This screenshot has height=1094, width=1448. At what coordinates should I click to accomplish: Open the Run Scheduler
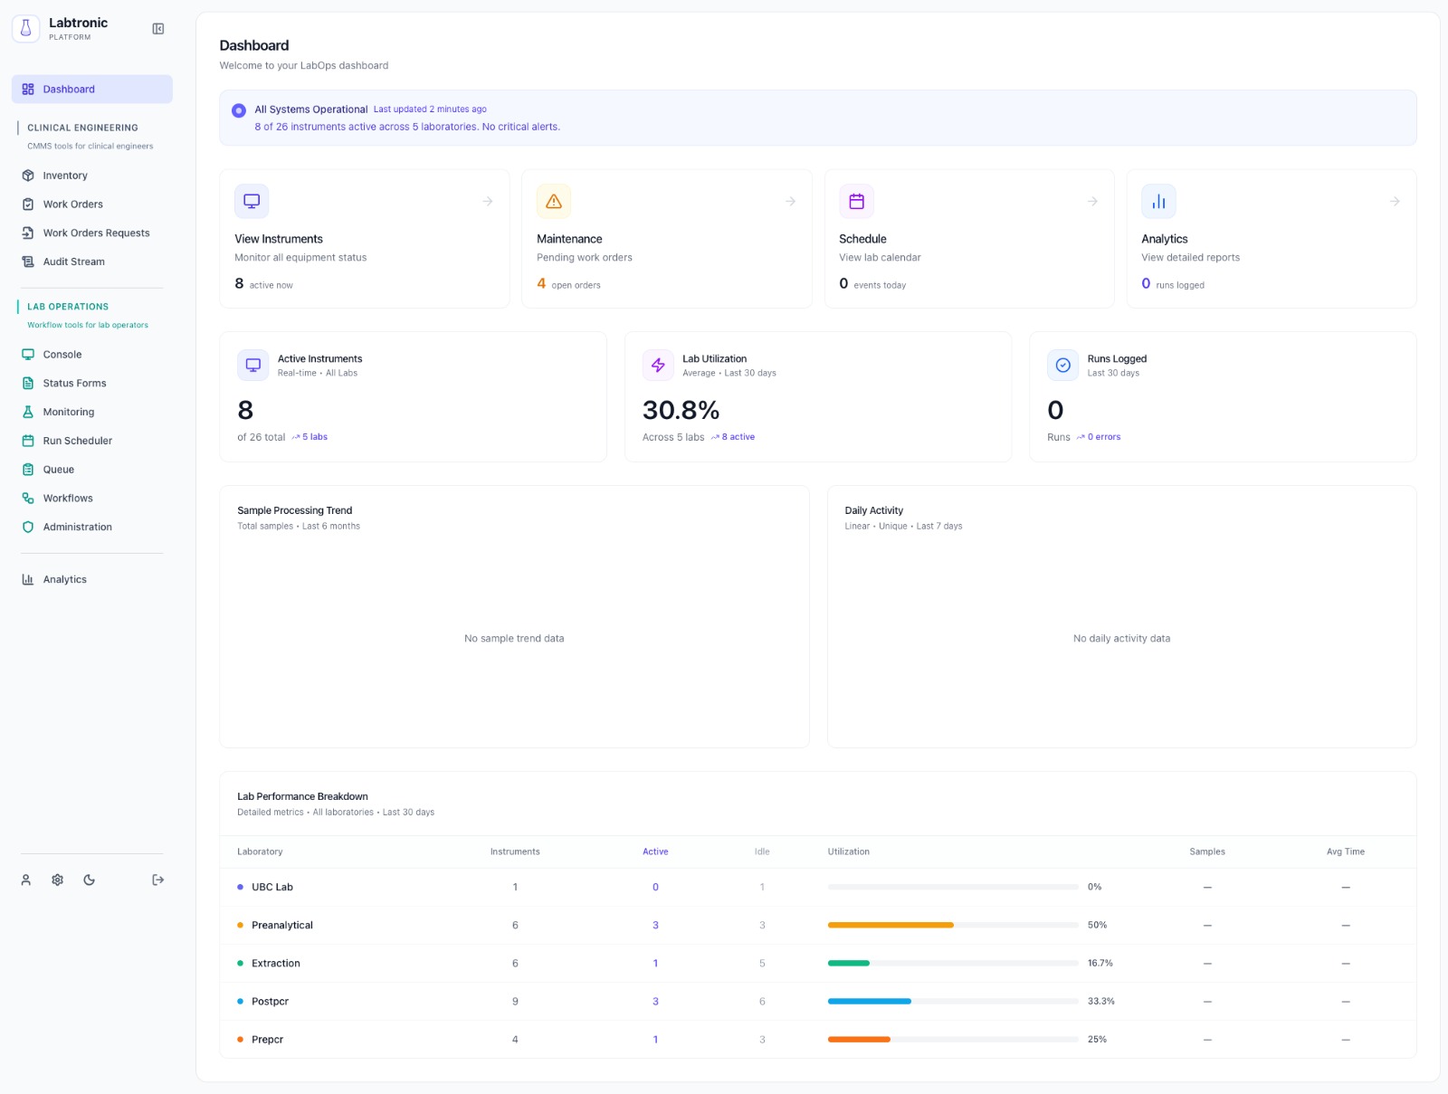click(75, 441)
